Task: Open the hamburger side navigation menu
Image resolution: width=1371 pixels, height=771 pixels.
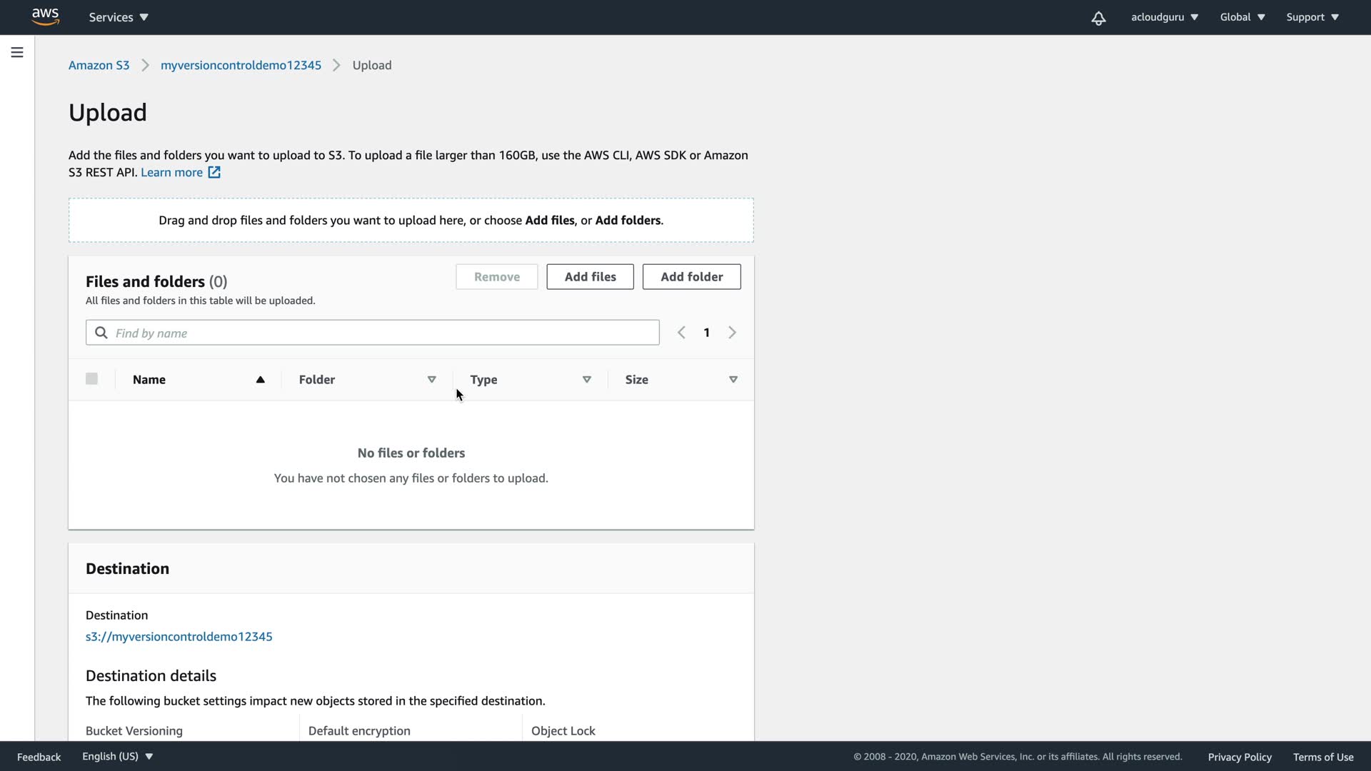Action: (x=17, y=52)
